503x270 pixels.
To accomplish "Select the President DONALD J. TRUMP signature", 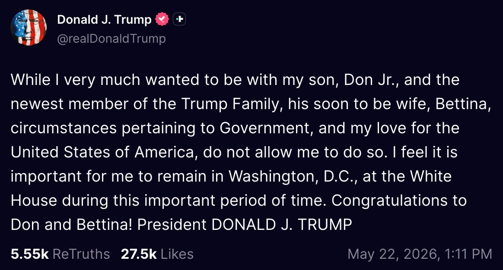I will click(245, 225).
